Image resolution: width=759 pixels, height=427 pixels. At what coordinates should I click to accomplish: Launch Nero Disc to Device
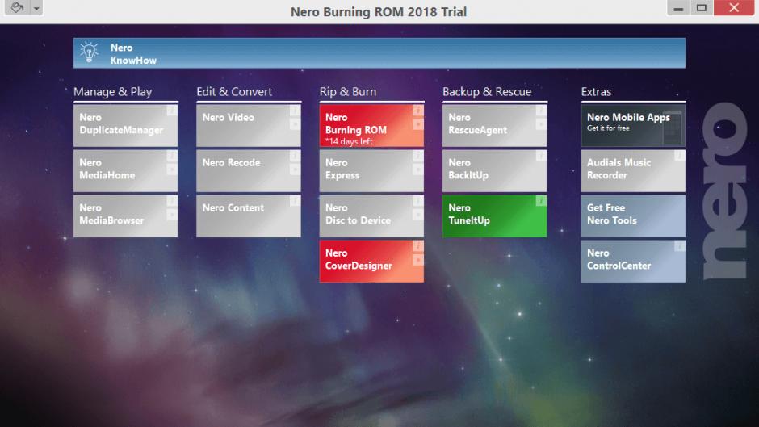(x=363, y=215)
